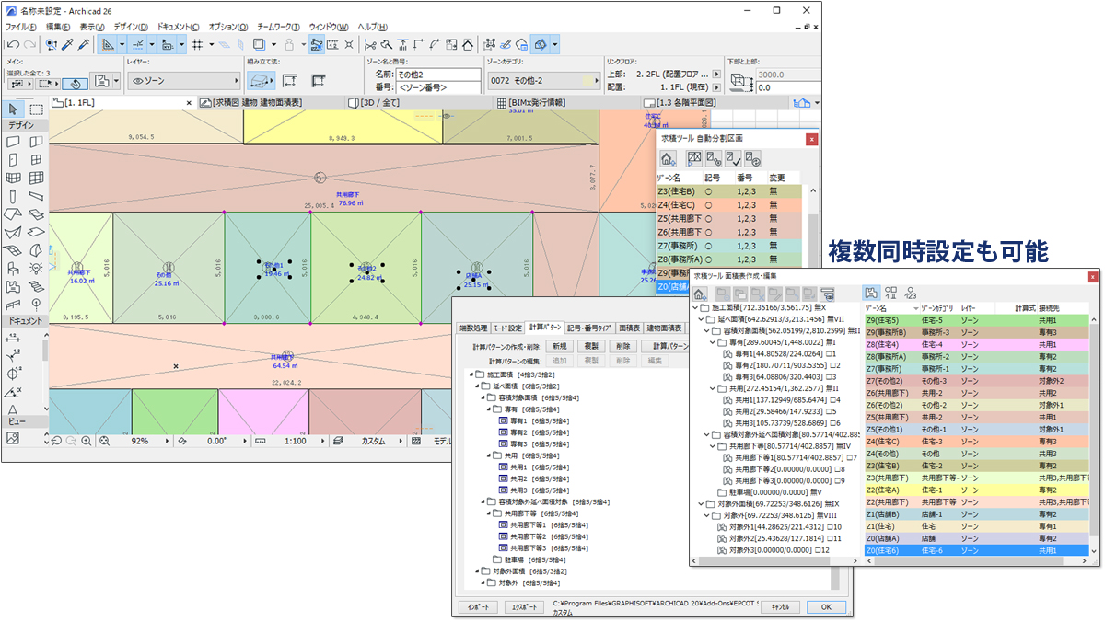
Task: Open the ドキュメント menu
Action: 177,27
